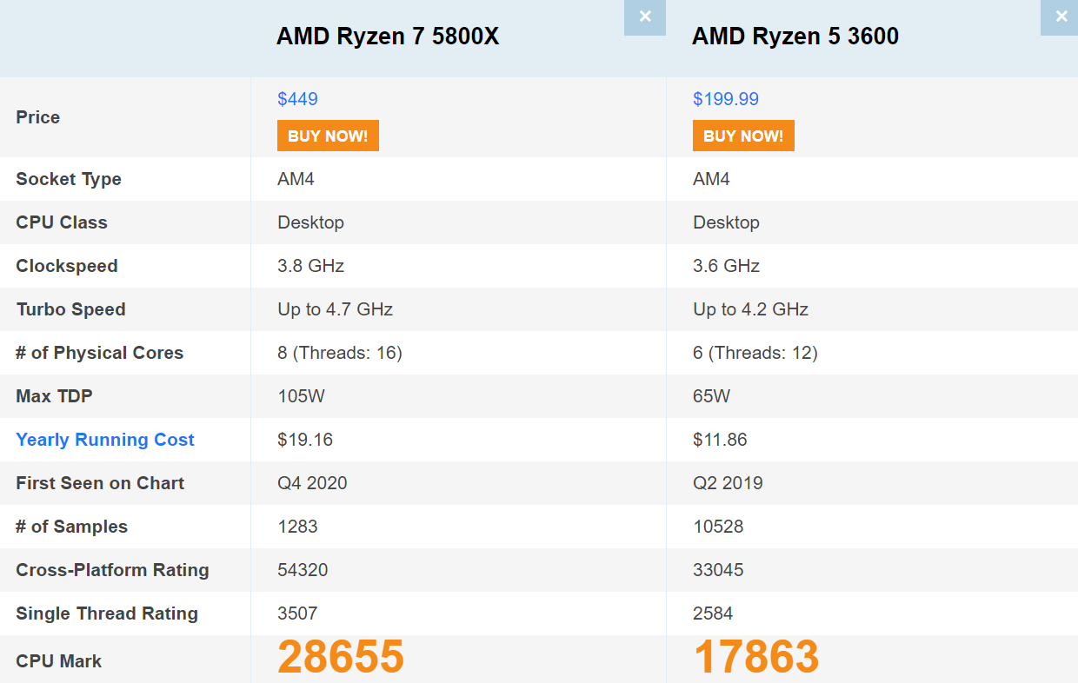The image size is (1078, 683).
Task: Click the Socket Type row label
Action: [69, 179]
